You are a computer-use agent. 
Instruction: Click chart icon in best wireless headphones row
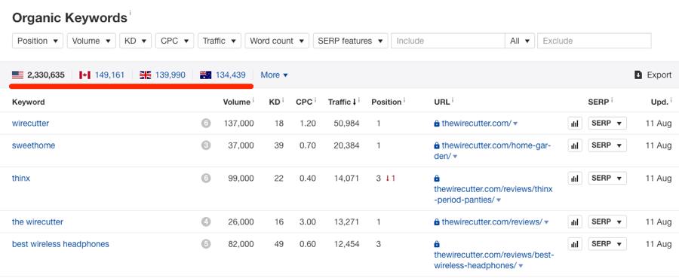point(575,244)
